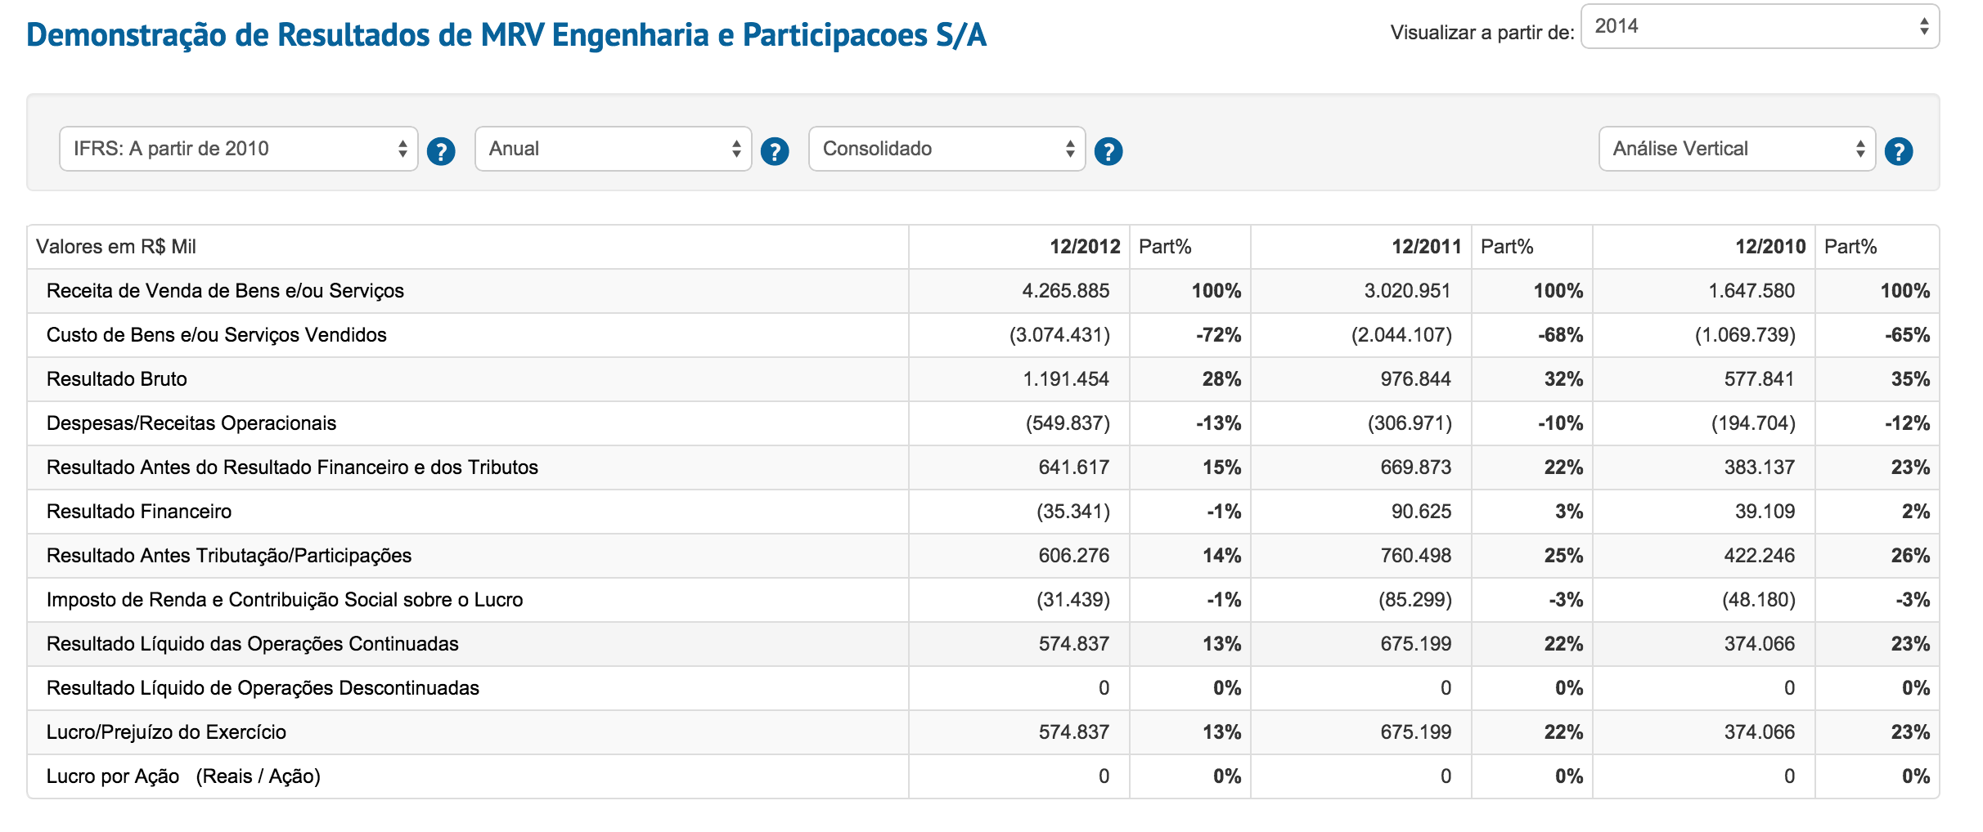The image size is (1983, 832).
Task: Click the 12/2012 column header
Action: [x=1085, y=247]
